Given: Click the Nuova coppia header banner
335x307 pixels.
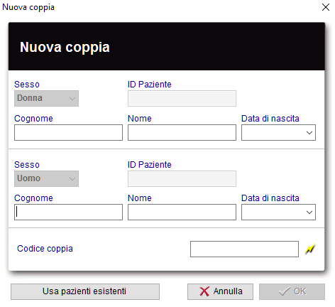Looking at the screenshot, I should coord(167,46).
